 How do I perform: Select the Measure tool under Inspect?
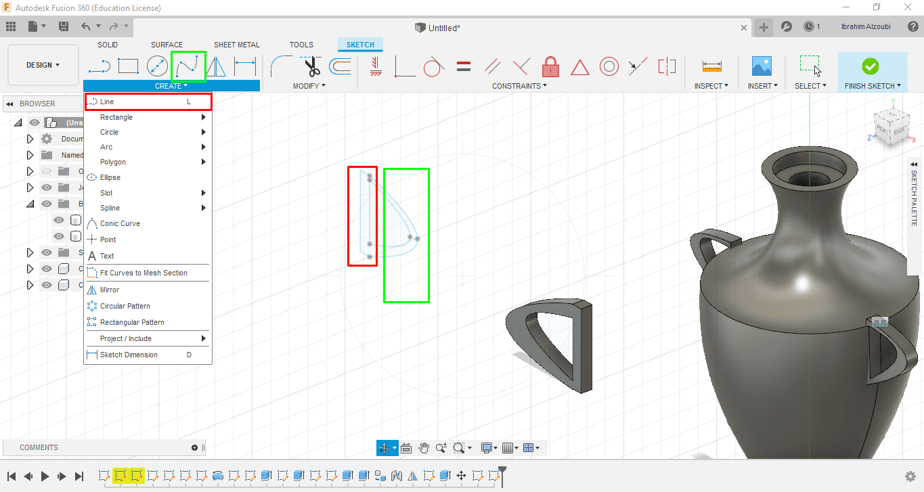[711, 66]
